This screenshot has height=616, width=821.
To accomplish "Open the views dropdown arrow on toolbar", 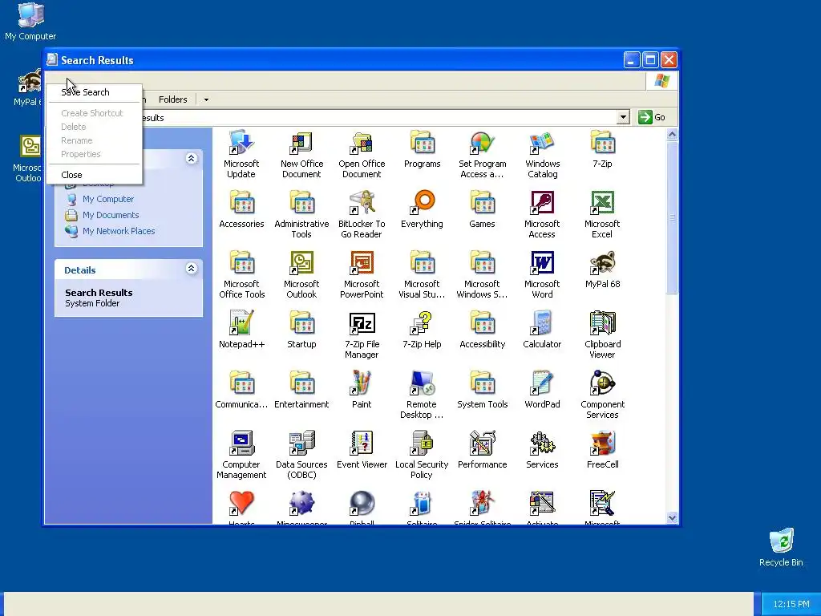I will [206, 99].
